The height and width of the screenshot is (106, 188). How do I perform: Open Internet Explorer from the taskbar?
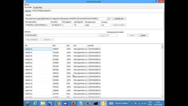[35, 103]
